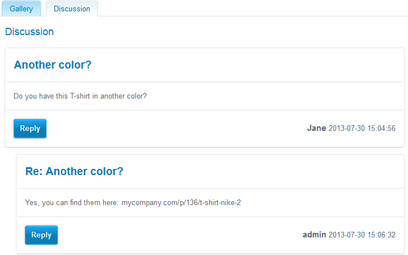Click the author name admin
Screen dimensions: 408x255
pos(314,235)
